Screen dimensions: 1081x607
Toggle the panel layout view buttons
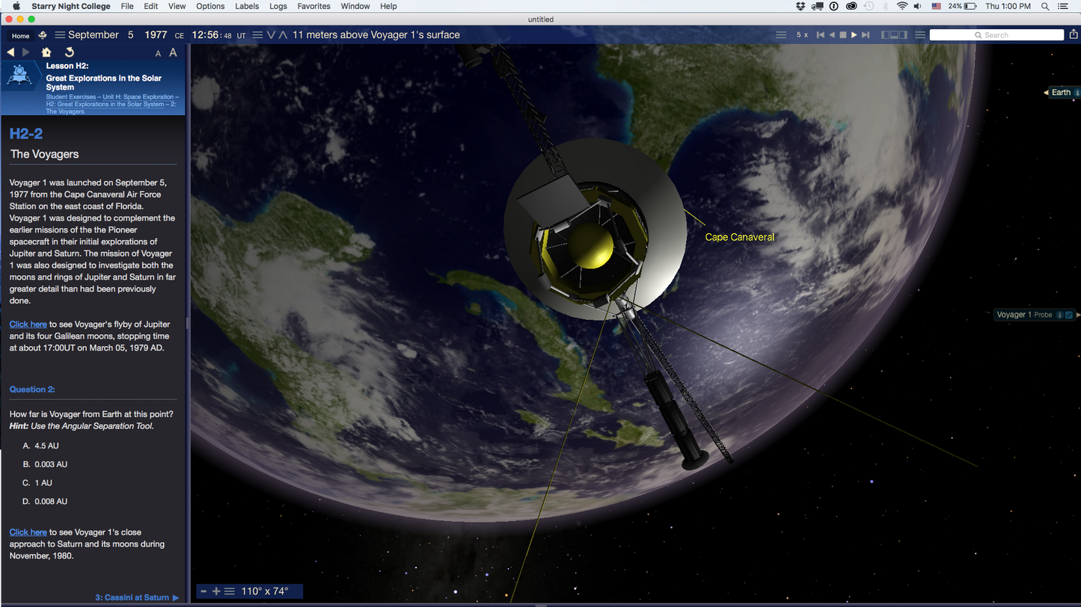tap(894, 35)
